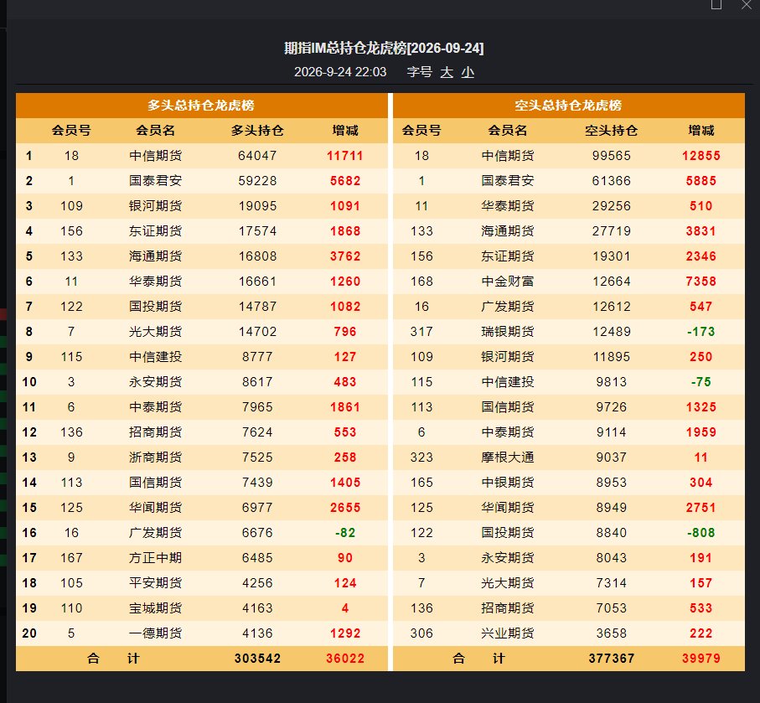The width and height of the screenshot is (760, 703).
Task: Click long change value 1405
Action: point(345,483)
